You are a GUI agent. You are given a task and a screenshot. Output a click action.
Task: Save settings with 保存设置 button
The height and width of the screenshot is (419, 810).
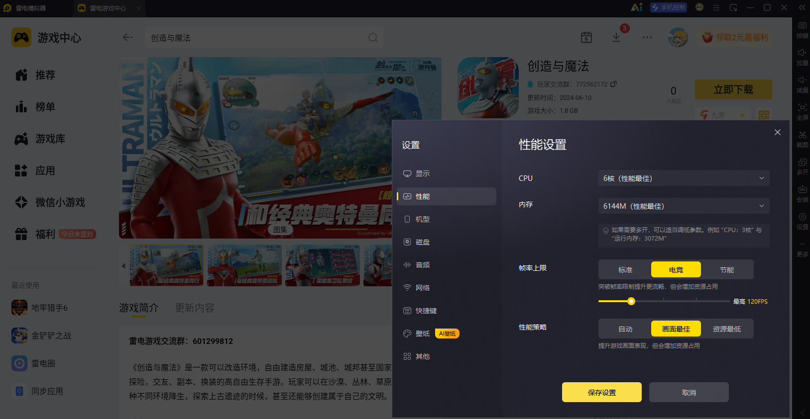coord(602,392)
